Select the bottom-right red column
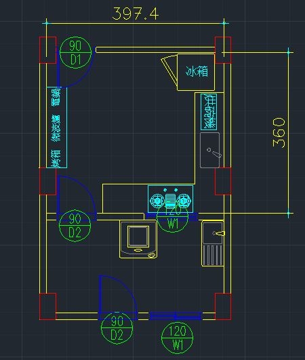Image resolution: width=305 pixels, height=360 pixels. [223, 306]
